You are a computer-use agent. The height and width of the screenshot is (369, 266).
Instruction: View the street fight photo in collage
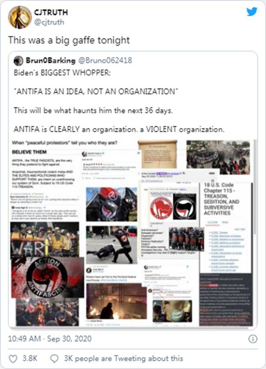click(x=112, y=245)
